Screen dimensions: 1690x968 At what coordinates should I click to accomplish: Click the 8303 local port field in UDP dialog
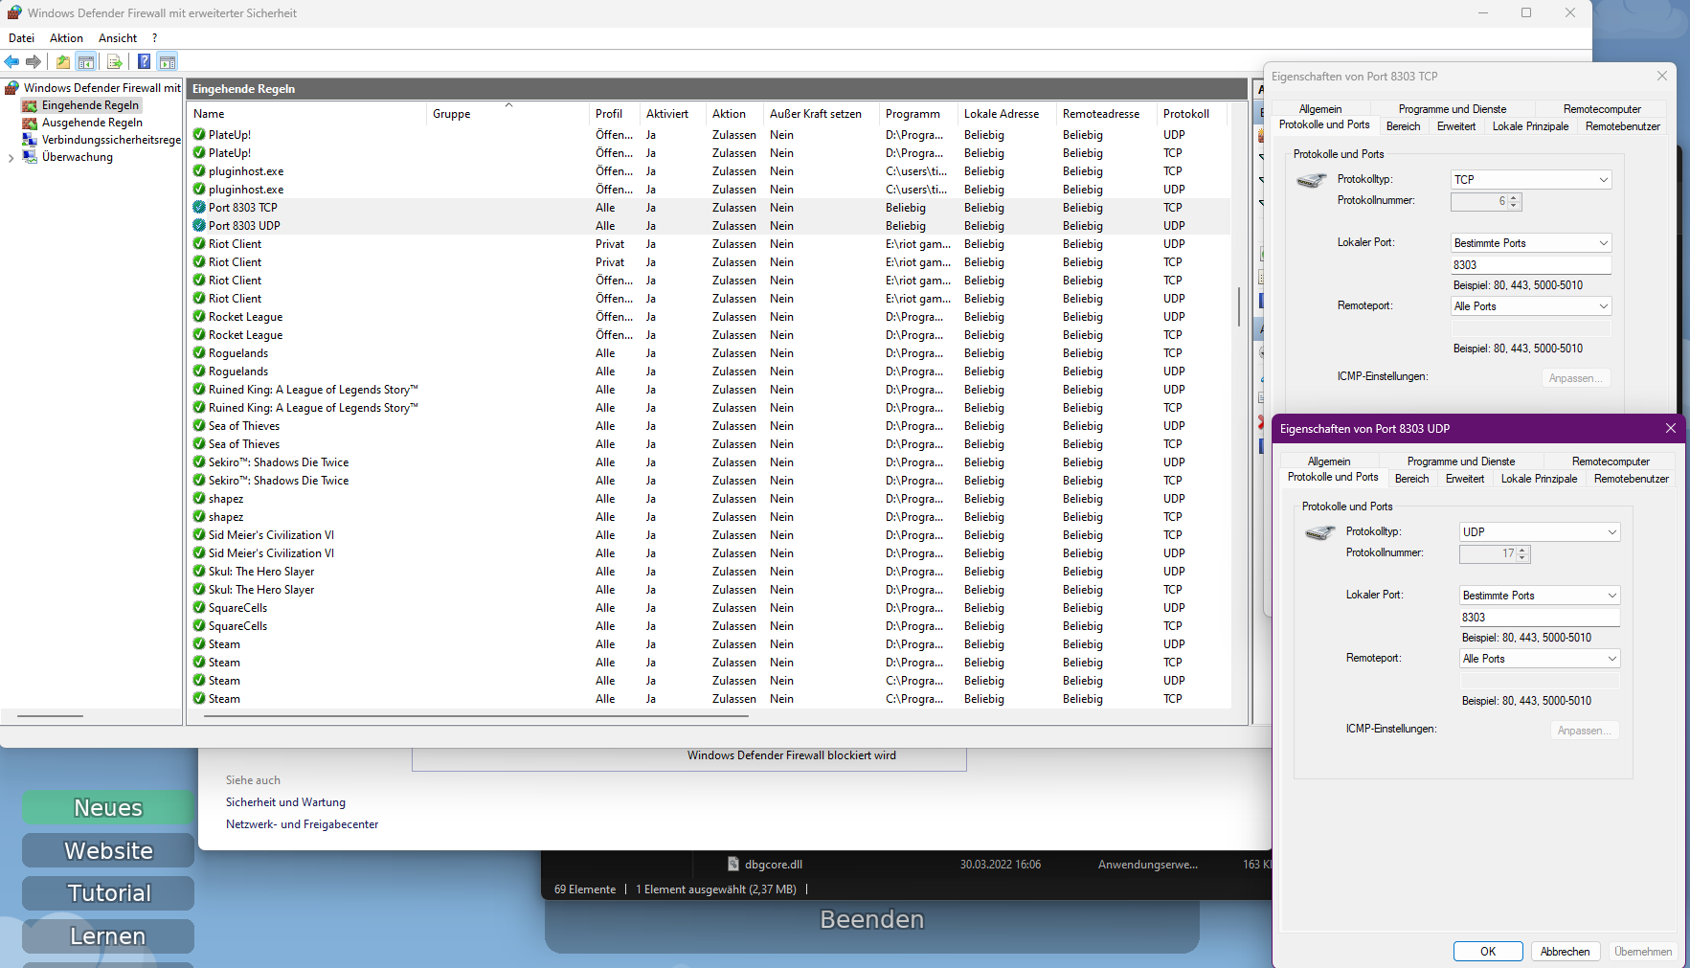point(1538,618)
